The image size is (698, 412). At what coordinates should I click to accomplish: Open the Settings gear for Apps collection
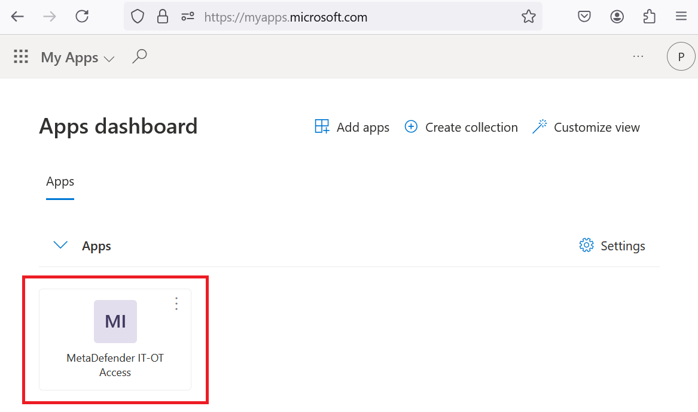pos(586,246)
